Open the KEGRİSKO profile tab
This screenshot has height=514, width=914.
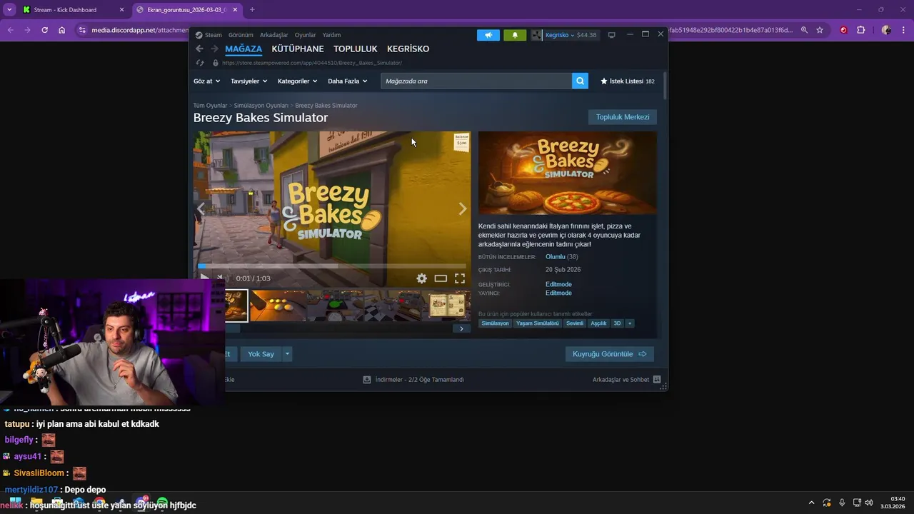click(408, 49)
